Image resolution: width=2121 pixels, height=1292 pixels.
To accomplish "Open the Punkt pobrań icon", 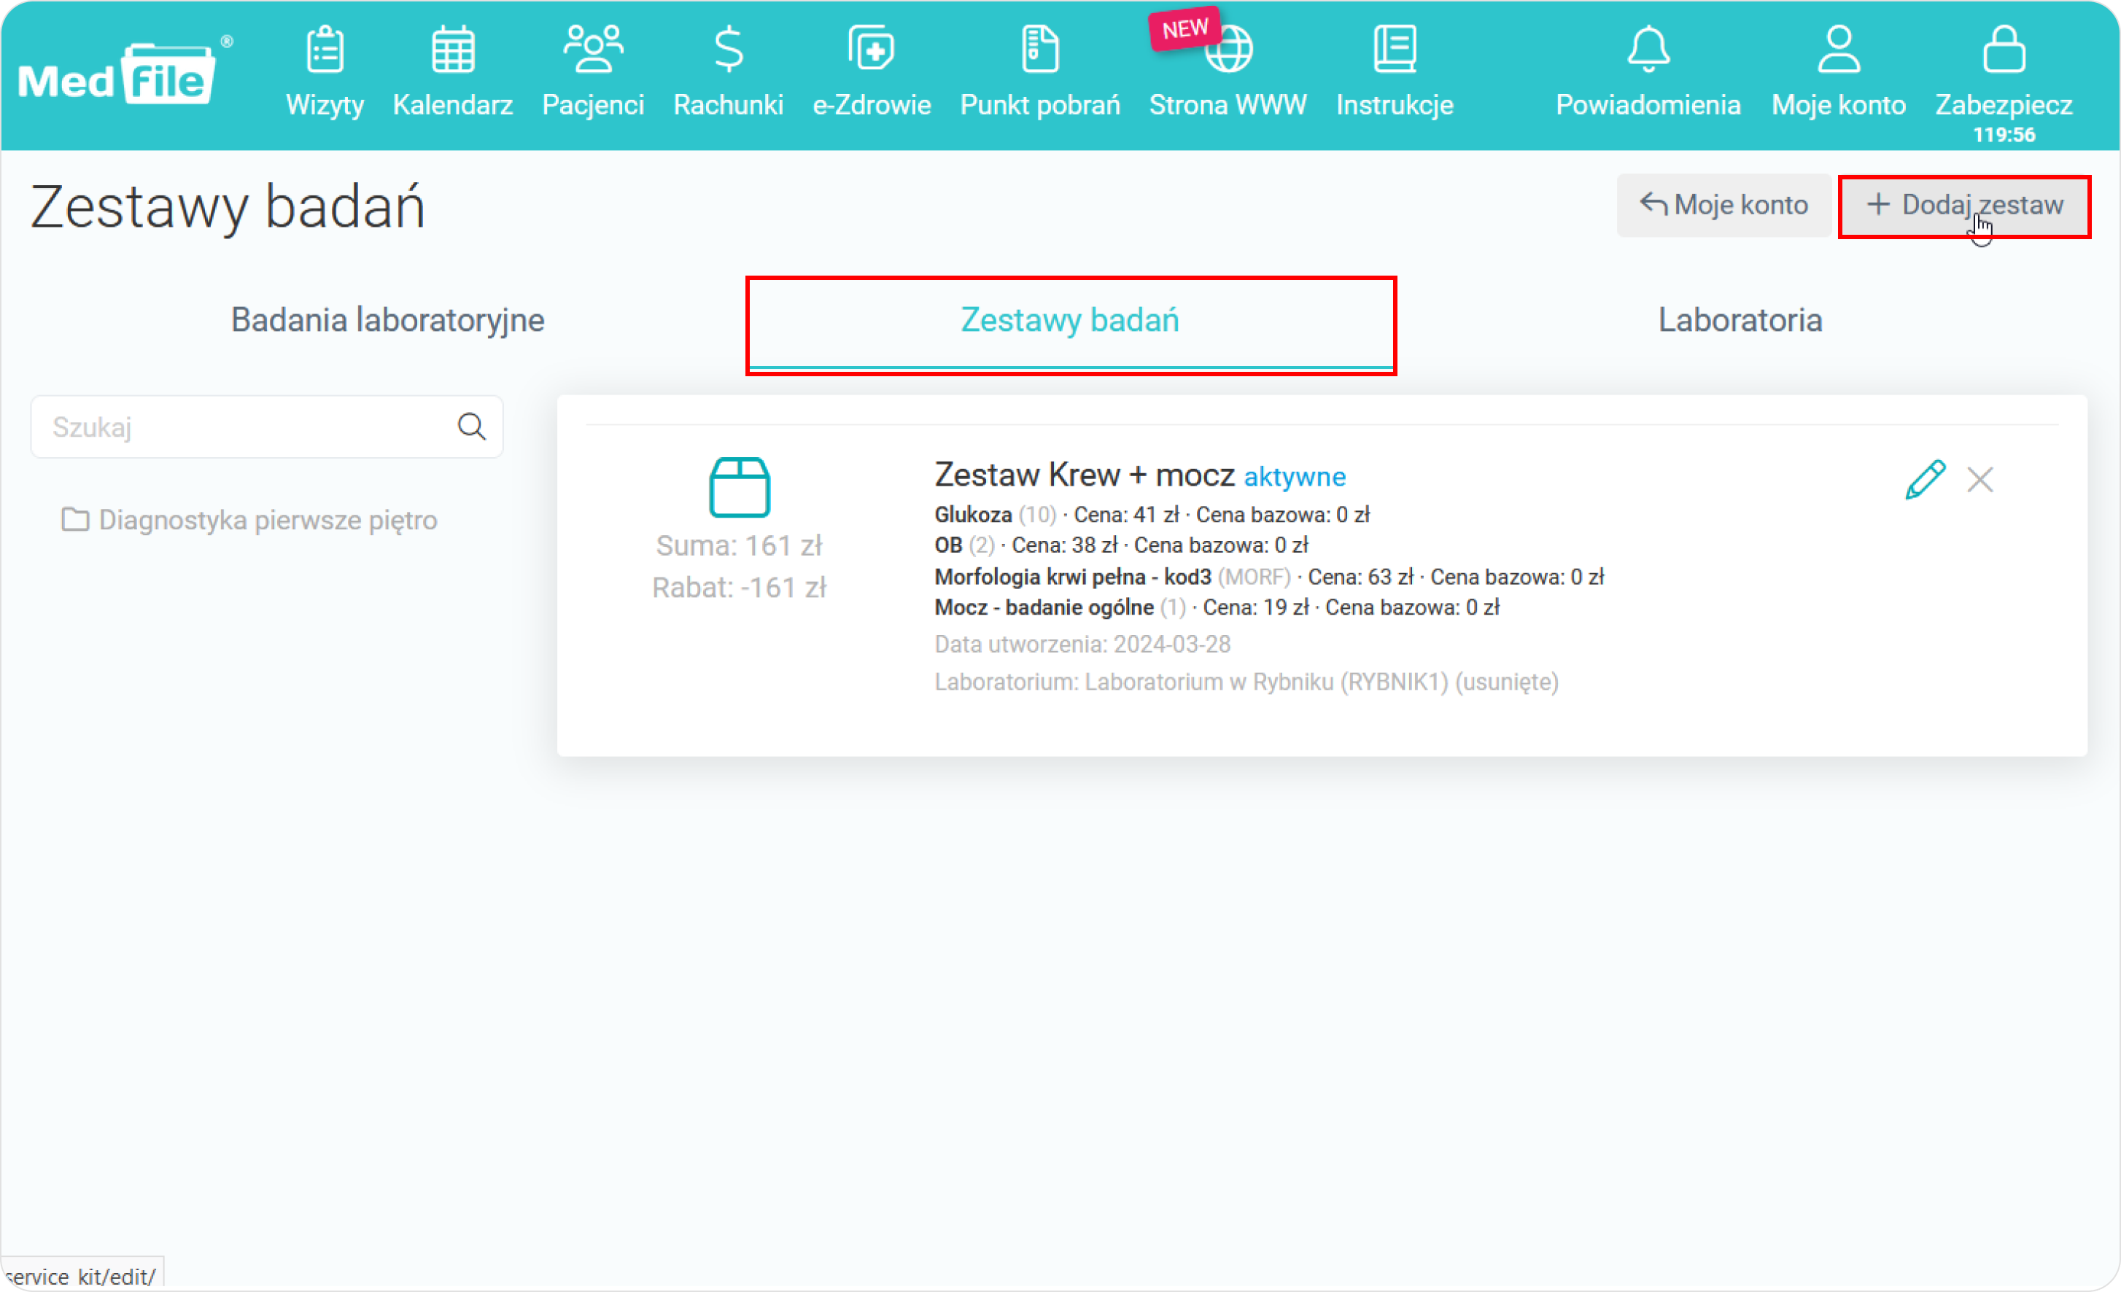I will tap(1040, 48).
